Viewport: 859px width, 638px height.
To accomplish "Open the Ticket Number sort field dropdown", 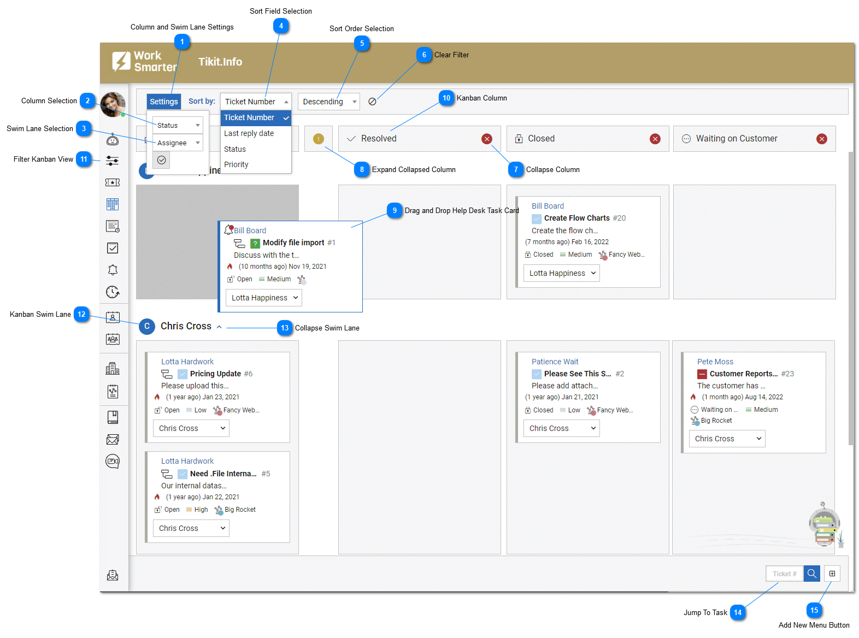I will click(256, 102).
